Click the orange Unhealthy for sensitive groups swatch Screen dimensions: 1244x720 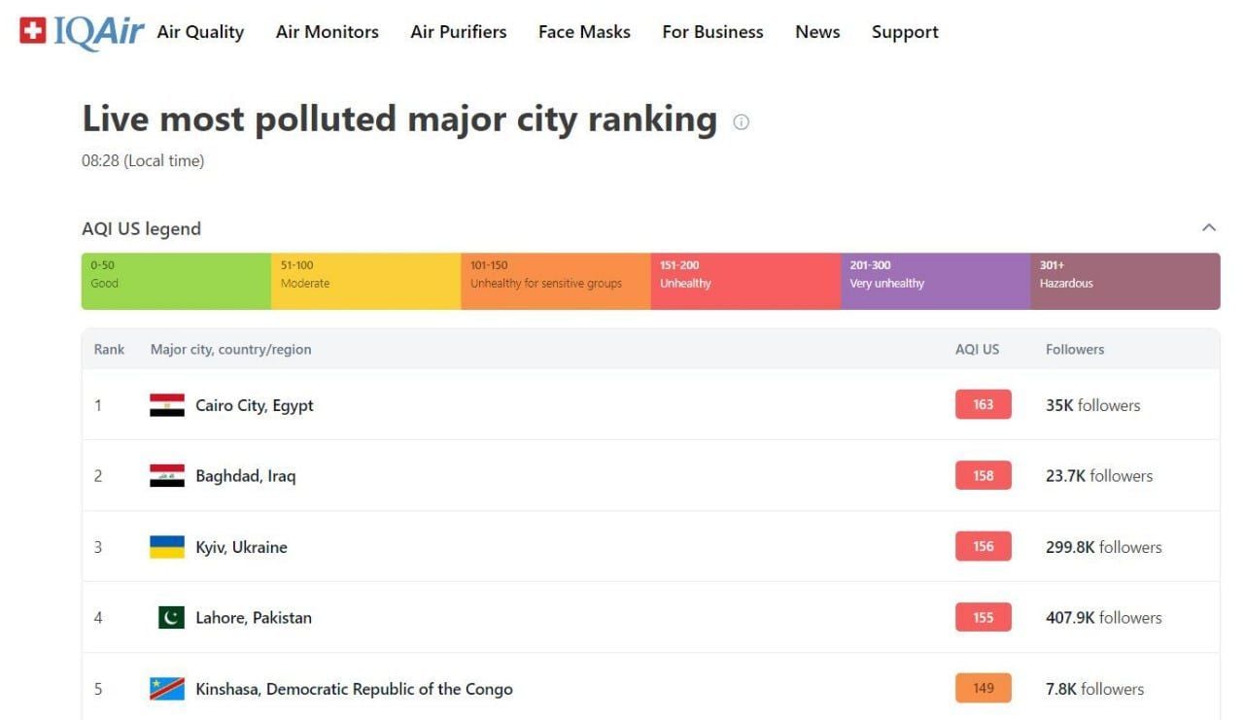click(556, 282)
